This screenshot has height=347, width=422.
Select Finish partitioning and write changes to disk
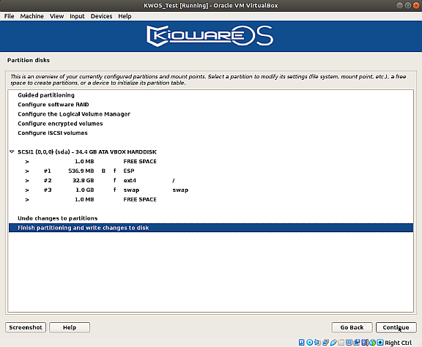(211, 228)
